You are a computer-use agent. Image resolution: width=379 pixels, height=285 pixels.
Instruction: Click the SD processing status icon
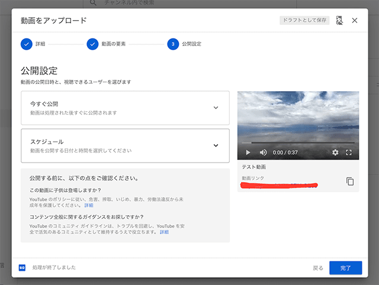point(22,268)
